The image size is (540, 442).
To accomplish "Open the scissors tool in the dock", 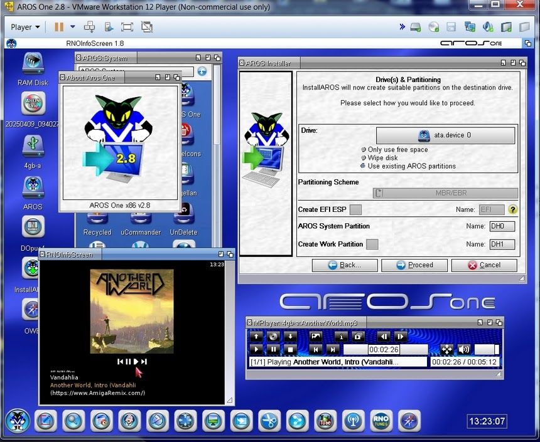I will click(269, 421).
